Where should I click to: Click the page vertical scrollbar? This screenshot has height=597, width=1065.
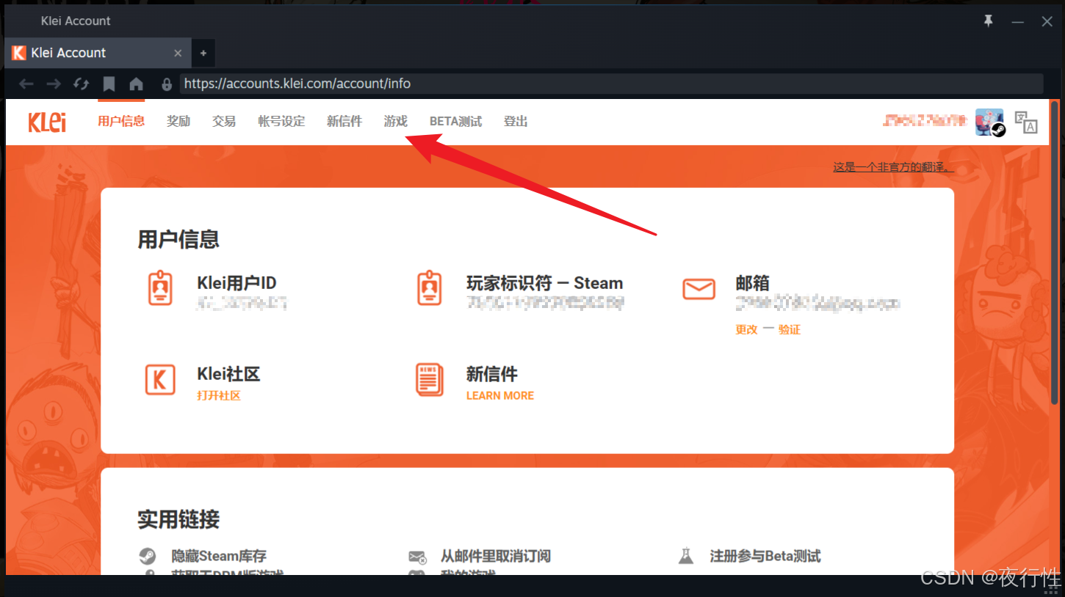[x=1055, y=252]
